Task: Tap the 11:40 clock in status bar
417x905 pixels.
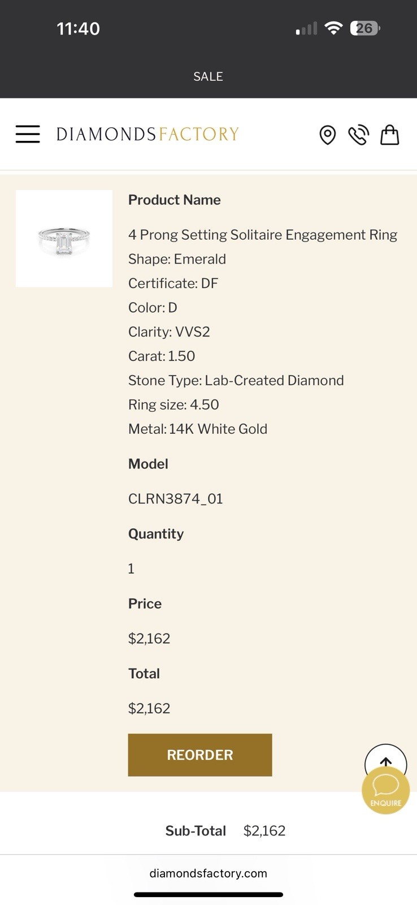Action: 78,27
